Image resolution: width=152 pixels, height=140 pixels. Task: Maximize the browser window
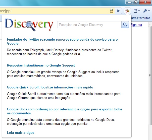click(x=136, y=2)
